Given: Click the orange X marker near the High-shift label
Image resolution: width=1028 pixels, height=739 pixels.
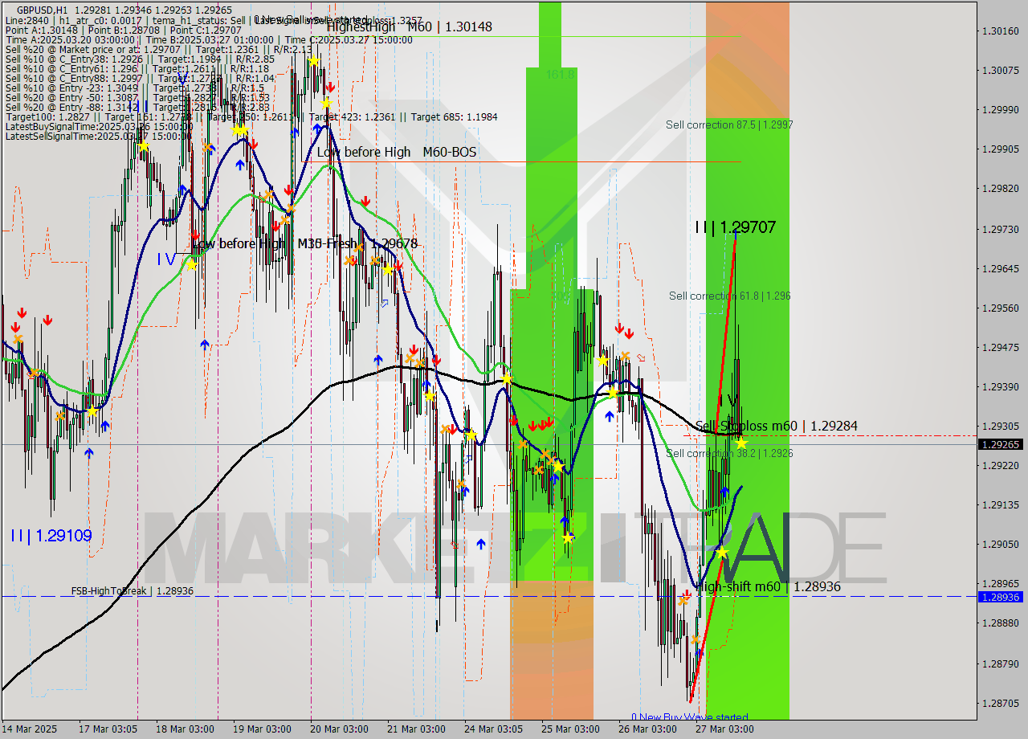Looking at the screenshot, I should [x=684, y=599].
